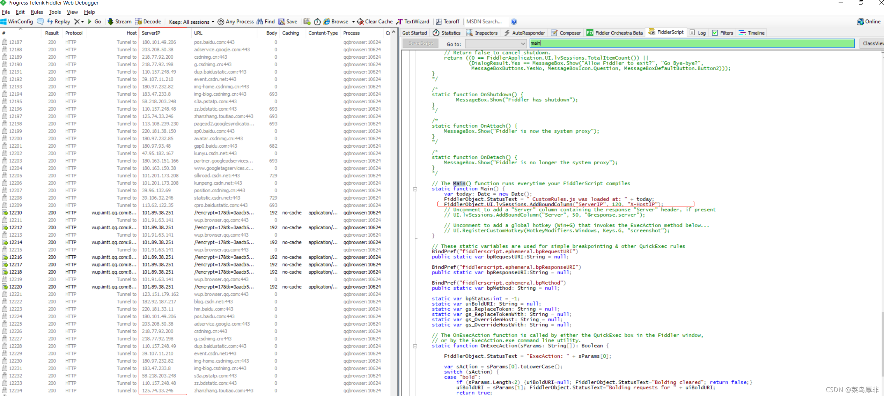Screen dimensions: 884x396
Task: Open the Timeline tab
Action: pyautogui.click(x=752, y=33)
